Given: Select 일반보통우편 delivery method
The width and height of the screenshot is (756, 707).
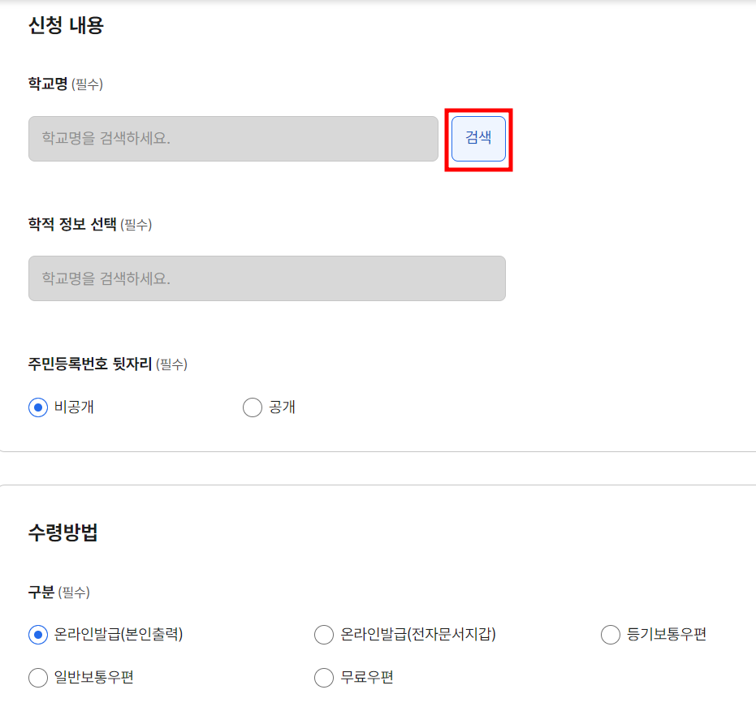Looking at the screenshot, I should coord(37,677).
